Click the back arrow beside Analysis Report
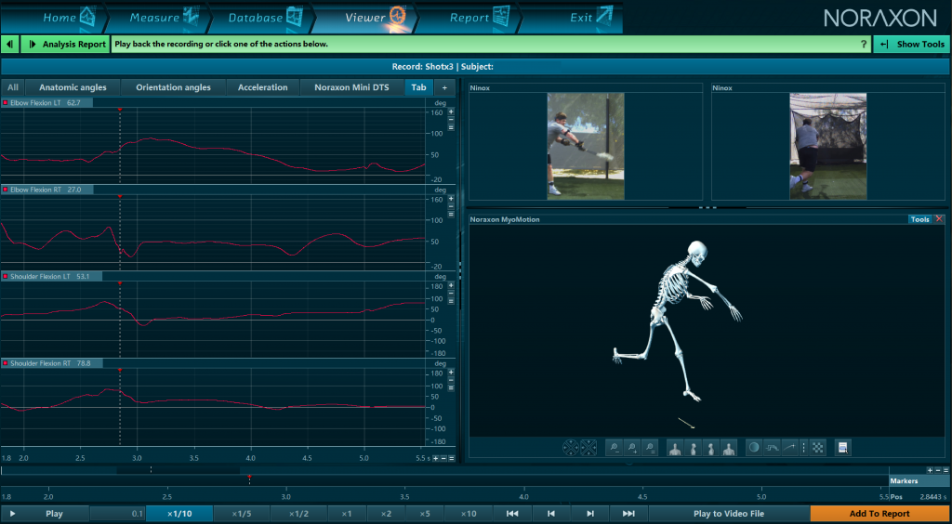The height and width of the screenshot is (524, 952). pyautogui.click(x=9, y=45)
